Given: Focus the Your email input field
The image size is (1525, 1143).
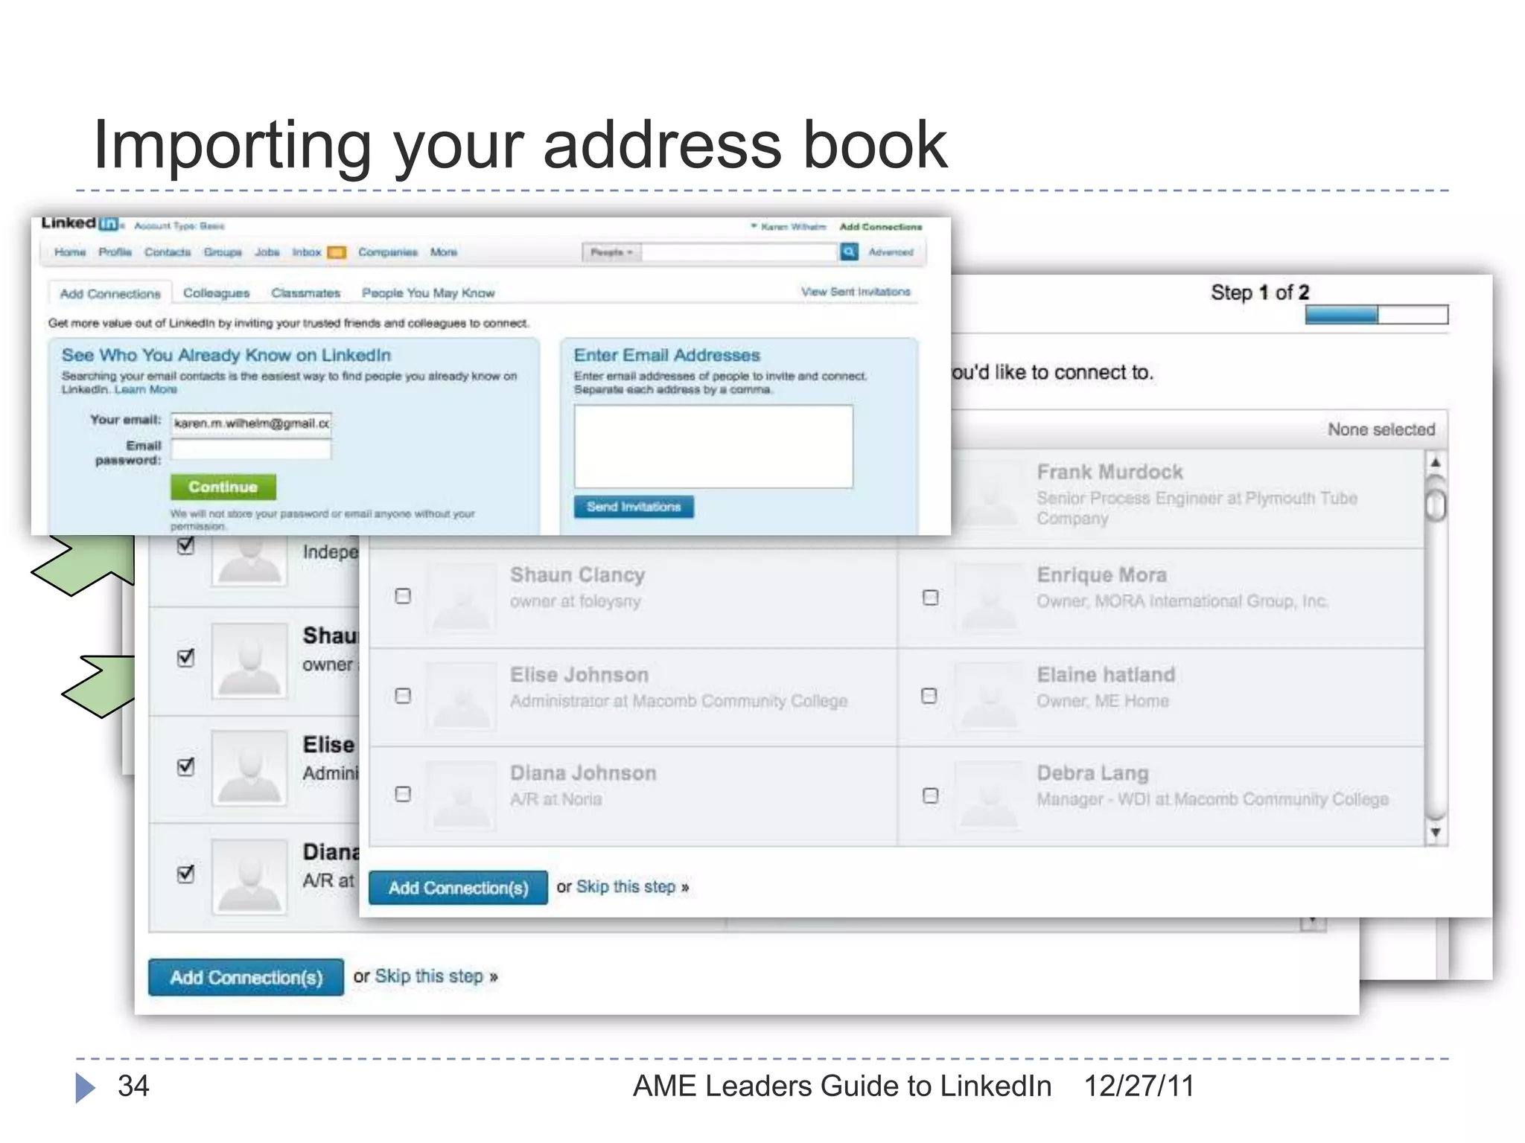Looking at the screenshot, I should pos(251,423).
